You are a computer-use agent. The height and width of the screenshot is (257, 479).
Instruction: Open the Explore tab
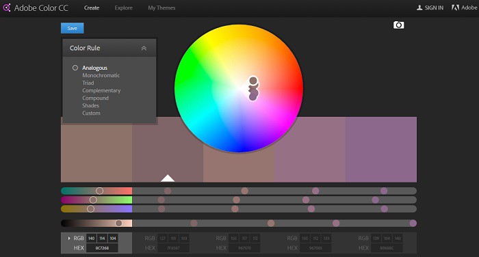pyautogui.click(x=123, y=8)
